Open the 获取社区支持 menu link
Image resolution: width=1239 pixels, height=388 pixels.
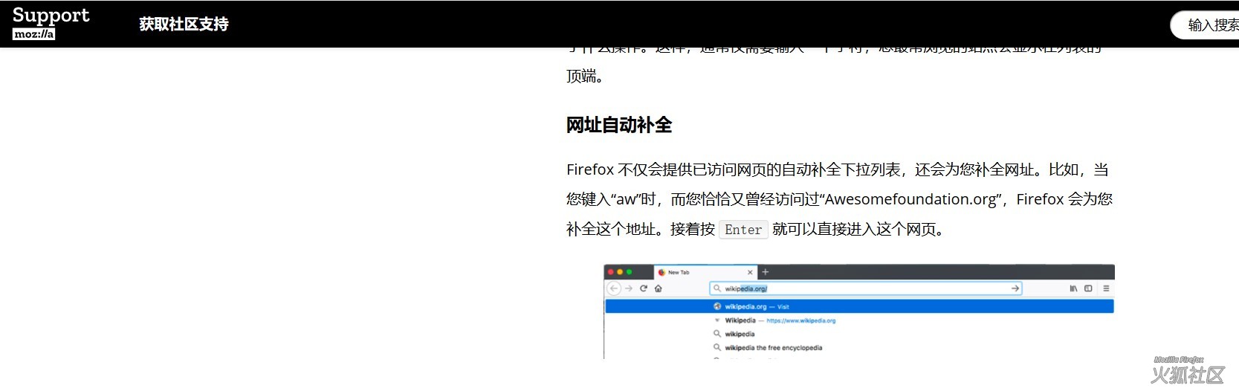coord(184,24)
